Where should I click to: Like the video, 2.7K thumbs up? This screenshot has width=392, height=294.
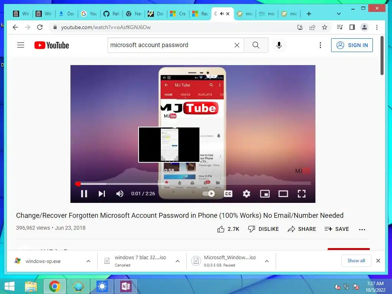pos(228,229)
